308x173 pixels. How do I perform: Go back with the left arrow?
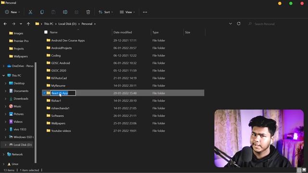click(5, 24)
